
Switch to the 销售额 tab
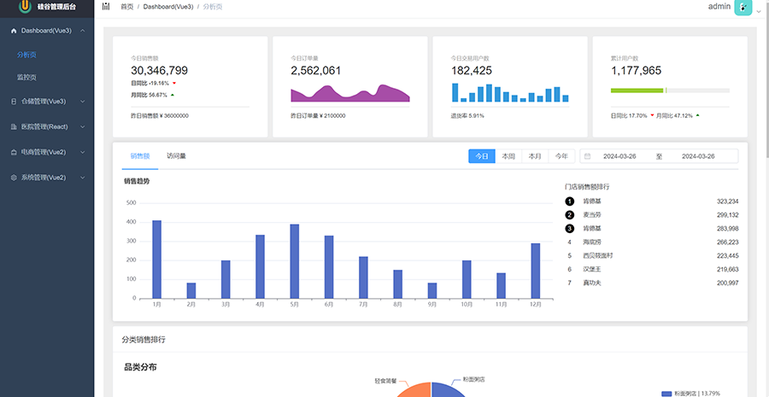pos(140,156)
